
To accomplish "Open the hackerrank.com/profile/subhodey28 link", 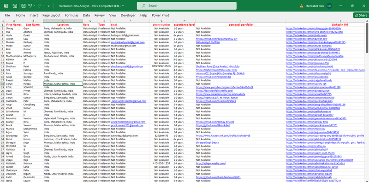I will pyautogui.click(x=223, y=135).
